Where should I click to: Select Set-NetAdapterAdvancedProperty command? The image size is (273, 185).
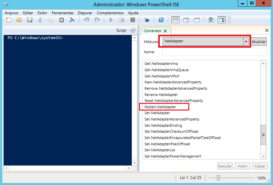(x=172, y=119)
